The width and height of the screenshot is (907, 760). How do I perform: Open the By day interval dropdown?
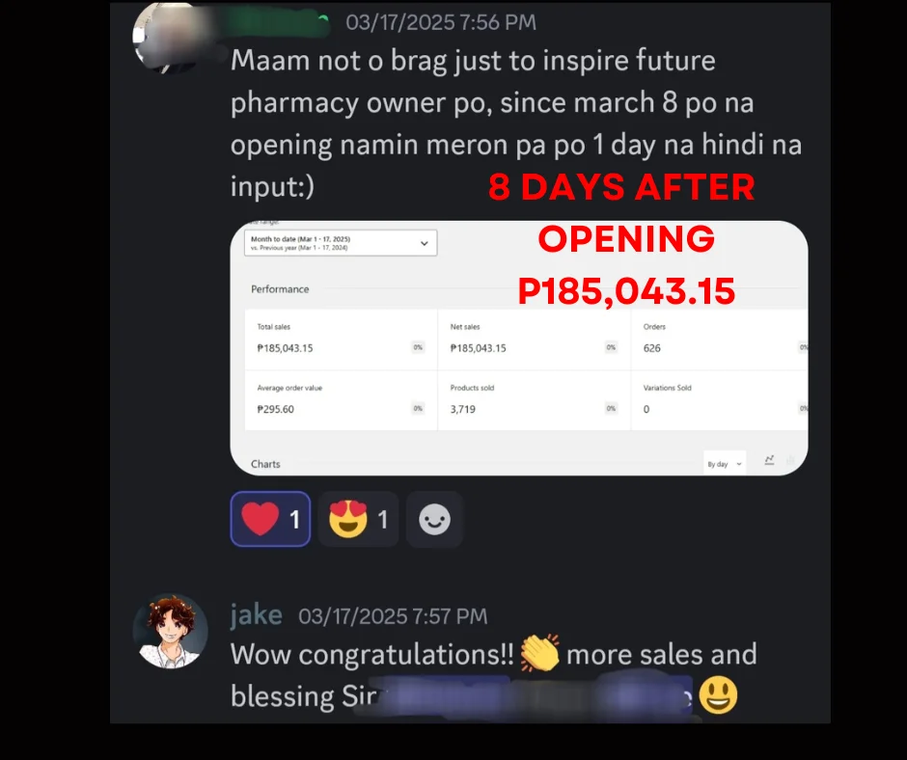click(725, 464)
